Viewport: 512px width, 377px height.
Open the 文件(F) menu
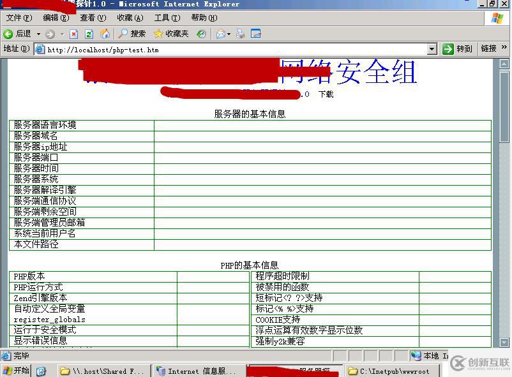19,18
